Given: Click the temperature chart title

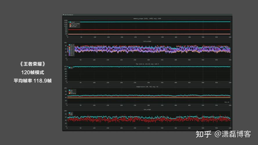Looking at the screenshot, I should click(x=147, y=87).
